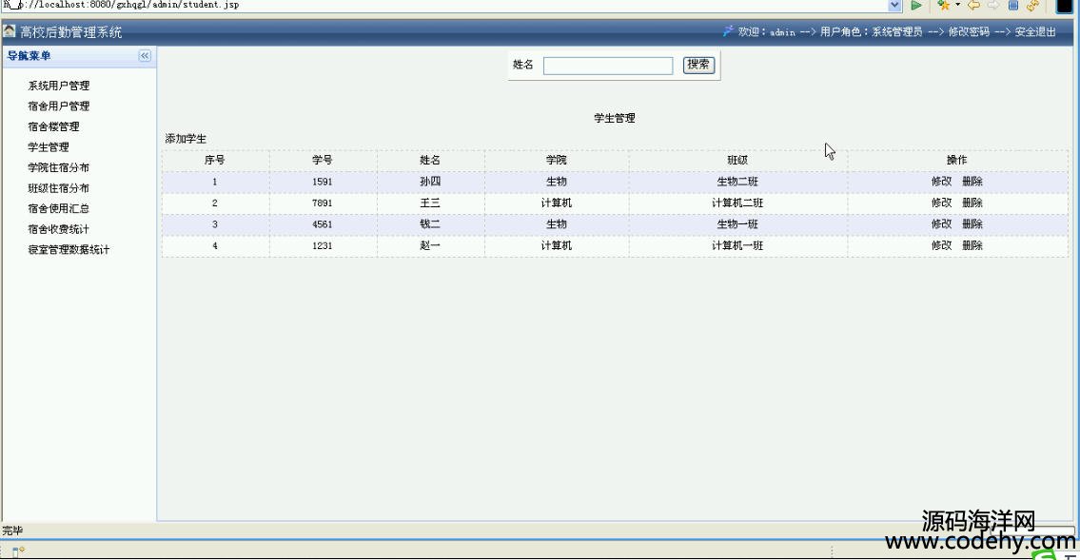The width and height of the screenshot is (1080, 560).
Task: Click the 序号 column header
Action: [x=215, y=161]
